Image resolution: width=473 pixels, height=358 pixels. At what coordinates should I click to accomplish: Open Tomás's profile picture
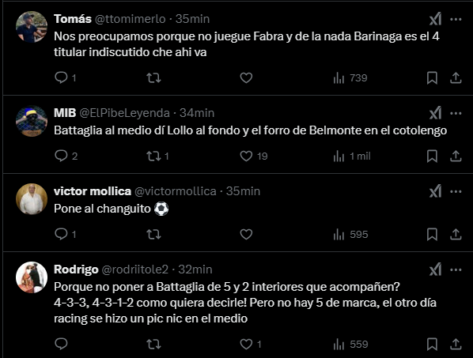coord(32,27)
